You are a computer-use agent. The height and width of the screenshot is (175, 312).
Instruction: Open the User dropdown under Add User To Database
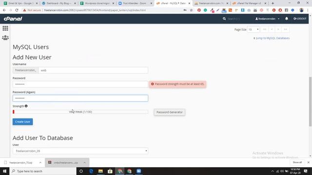click(80, 151)
